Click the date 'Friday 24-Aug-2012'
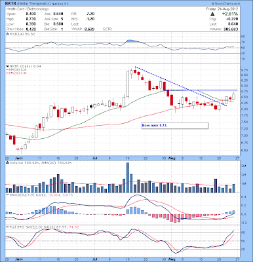 (x=222, y=9)
